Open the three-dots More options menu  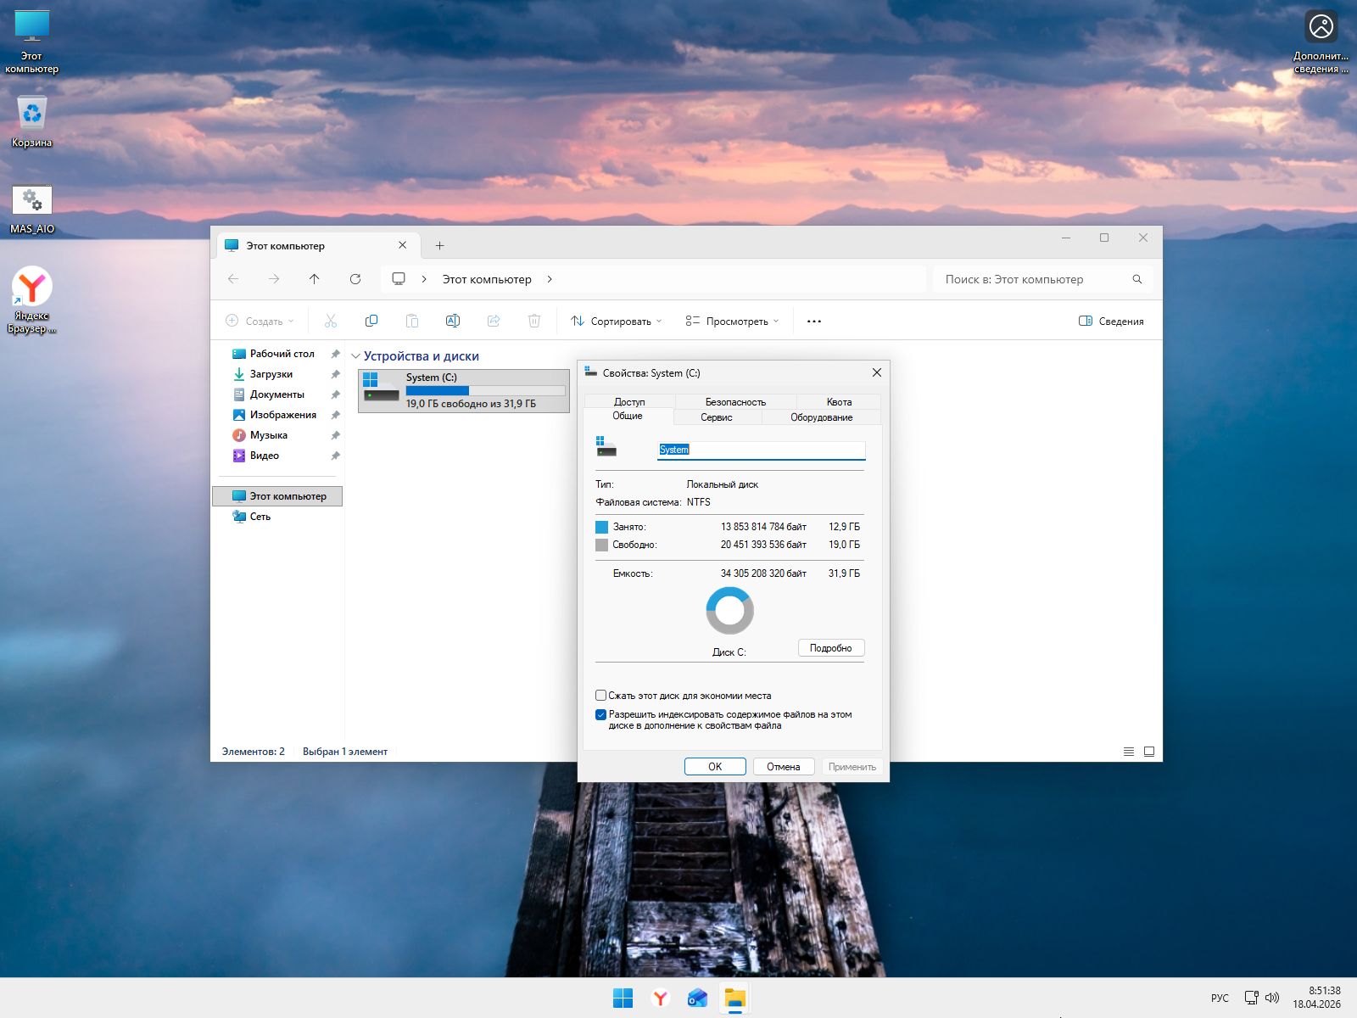coord(814,322)
